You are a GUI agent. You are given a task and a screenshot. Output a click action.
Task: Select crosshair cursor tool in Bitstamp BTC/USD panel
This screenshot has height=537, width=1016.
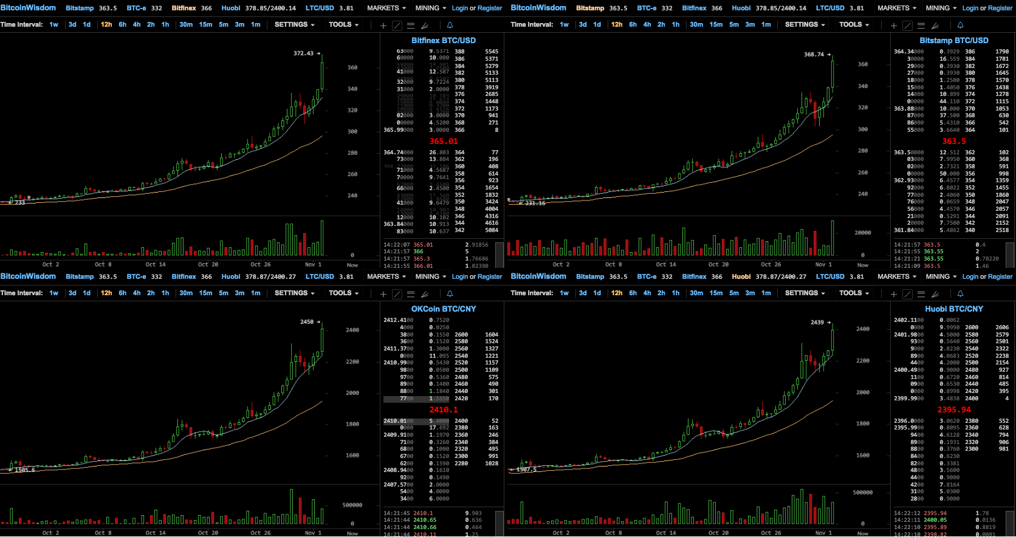(x=894, y=26)
